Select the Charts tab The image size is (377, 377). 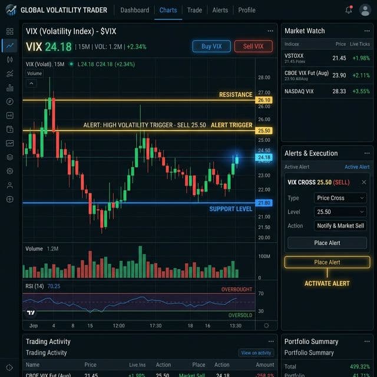[x=168, y=10]
